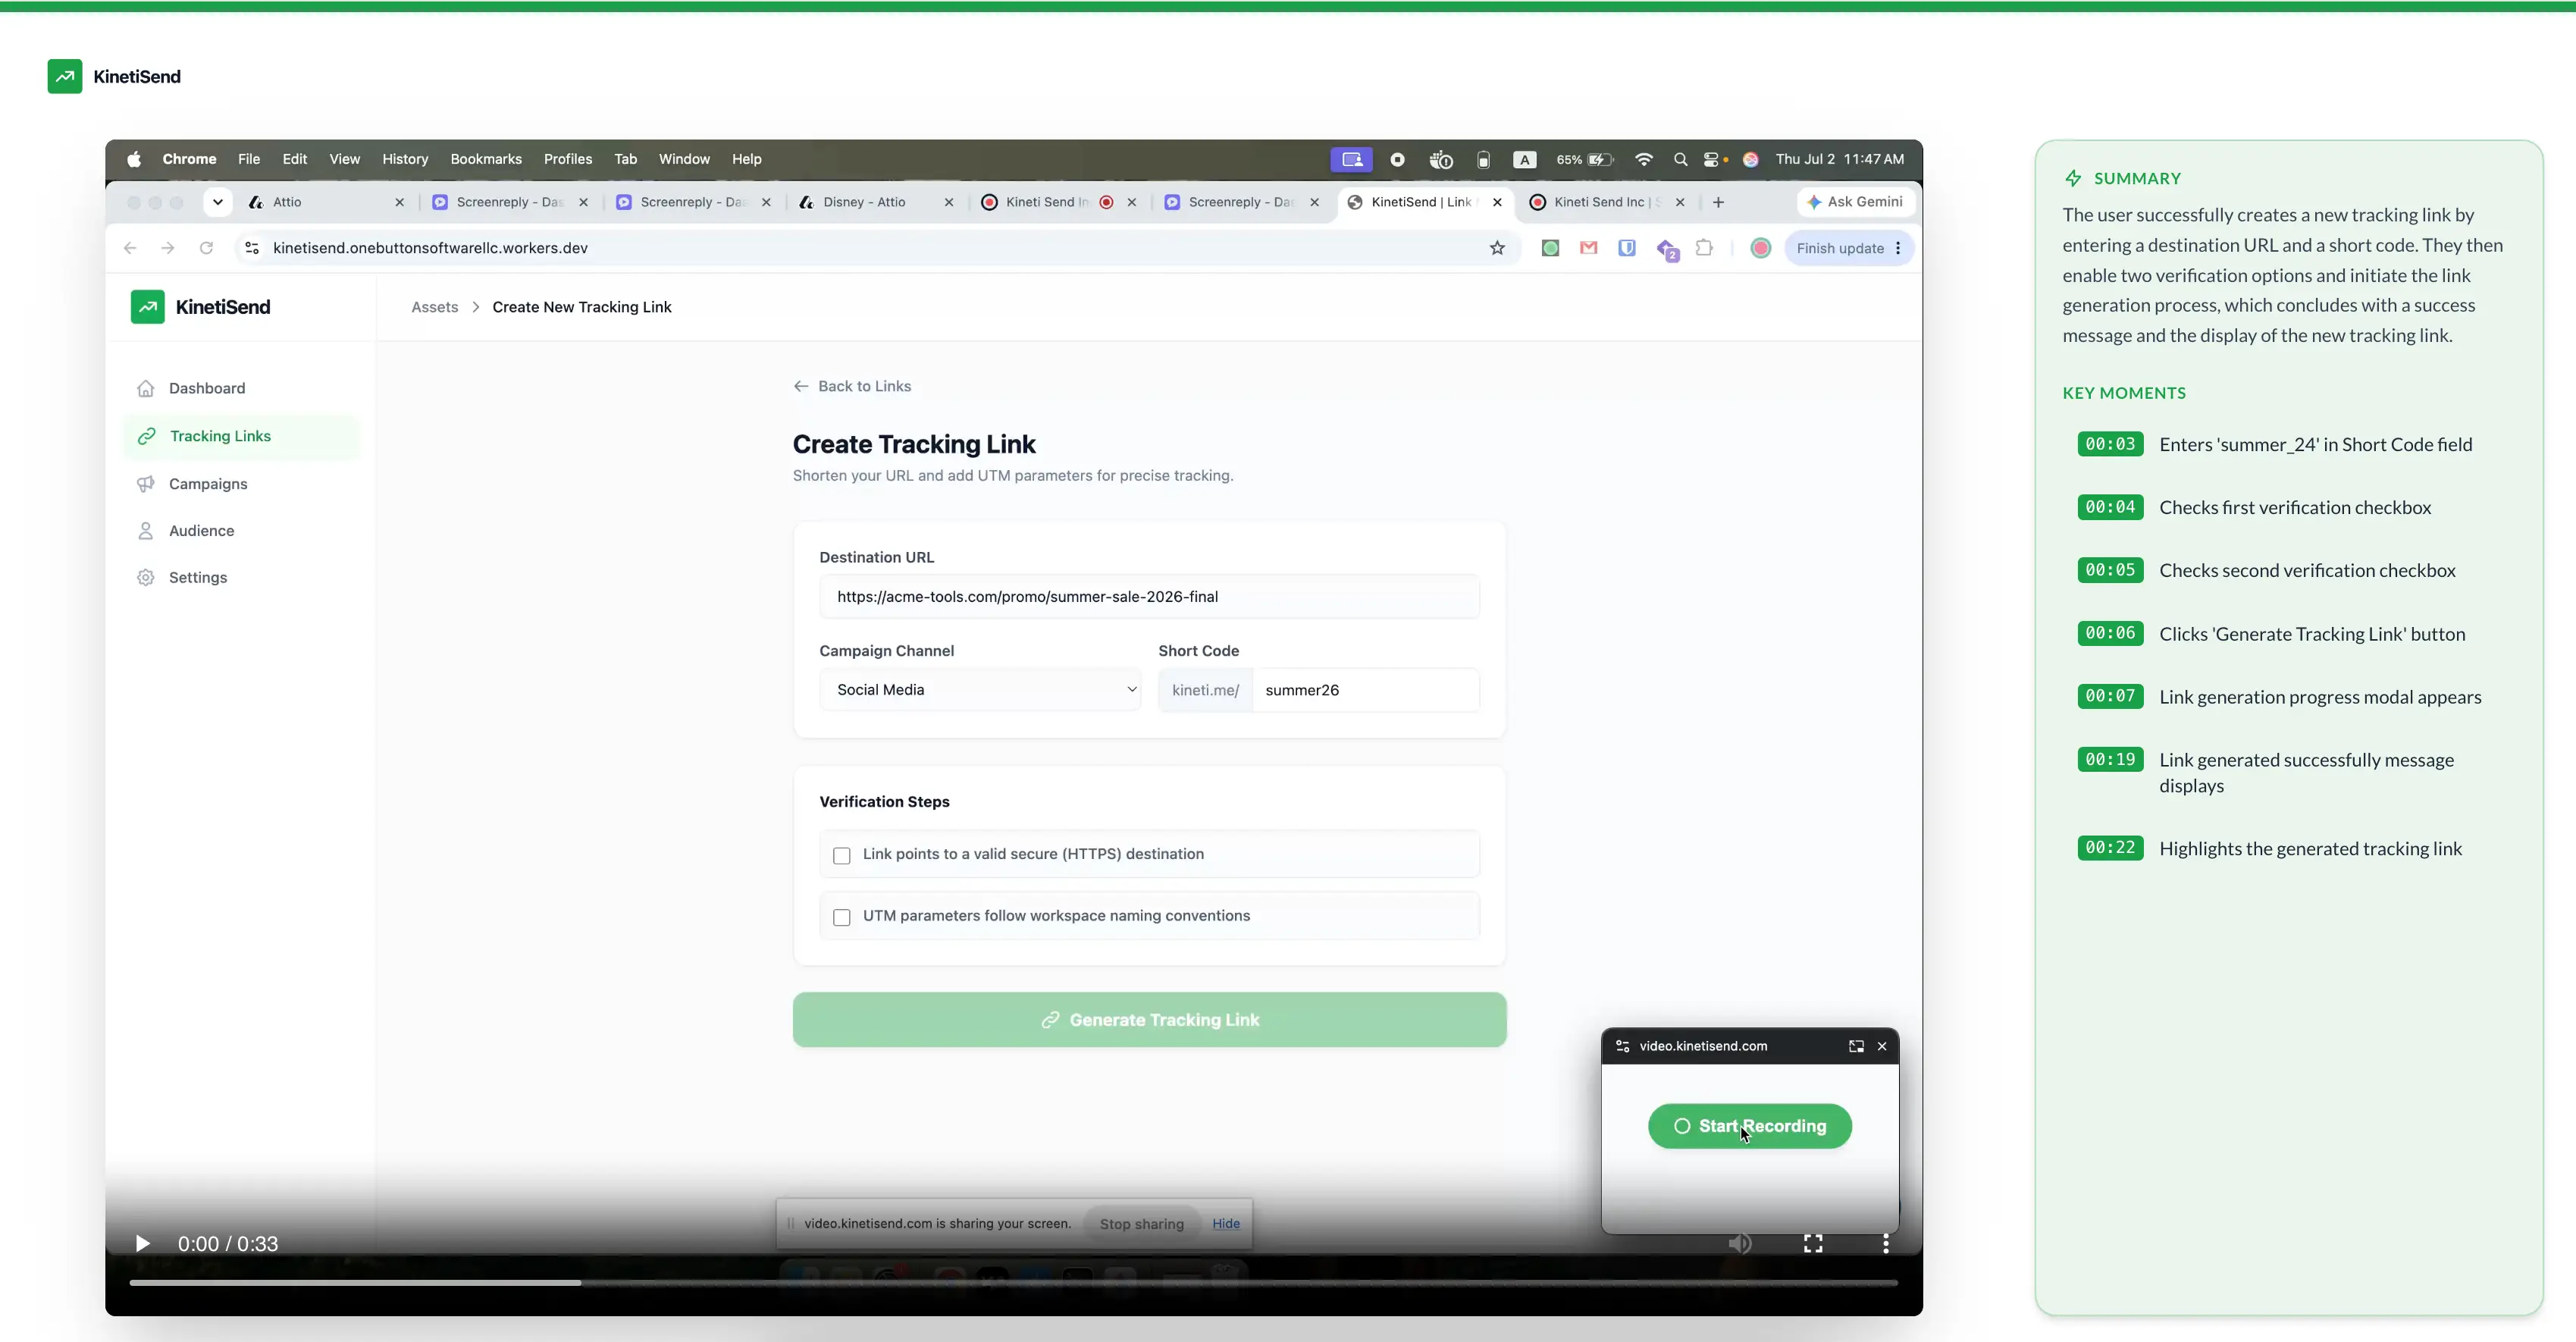Open Window menu in menu bar
Screen dimensions: 2576x1342
684,159
